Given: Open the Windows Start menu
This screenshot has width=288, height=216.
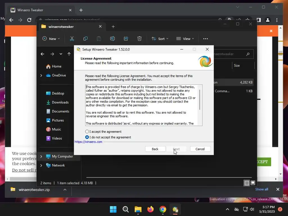Looking at the screenshot, I should pyautogui.click(x=113, y=209).
